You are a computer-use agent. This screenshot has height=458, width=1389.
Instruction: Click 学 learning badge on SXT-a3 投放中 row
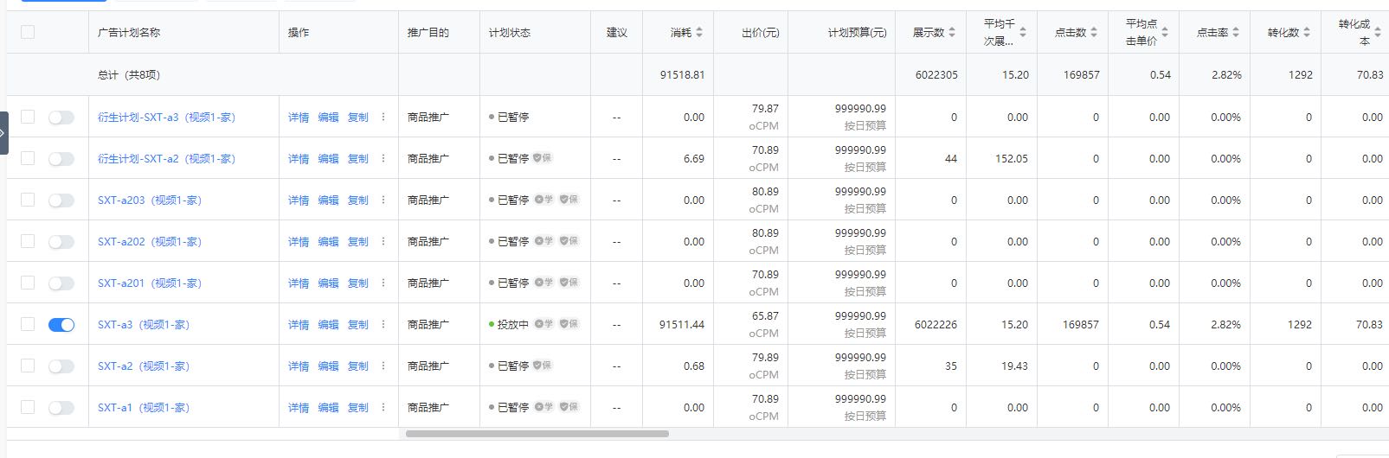tap(543, 324)
